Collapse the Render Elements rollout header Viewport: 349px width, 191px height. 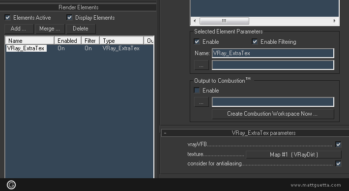(x=78, y=7)
